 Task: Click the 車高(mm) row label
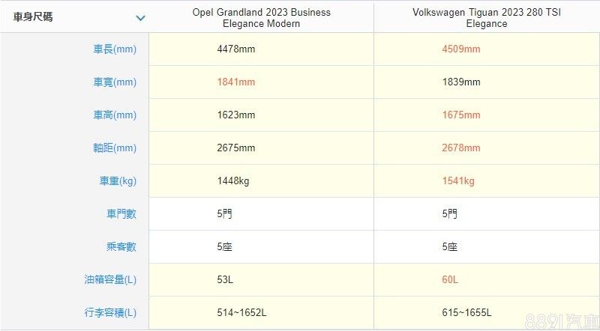(115, 115)
